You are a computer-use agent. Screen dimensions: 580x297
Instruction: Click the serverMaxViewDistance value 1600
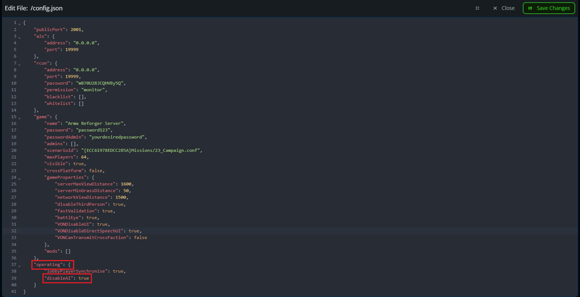[x=126, y=184]
